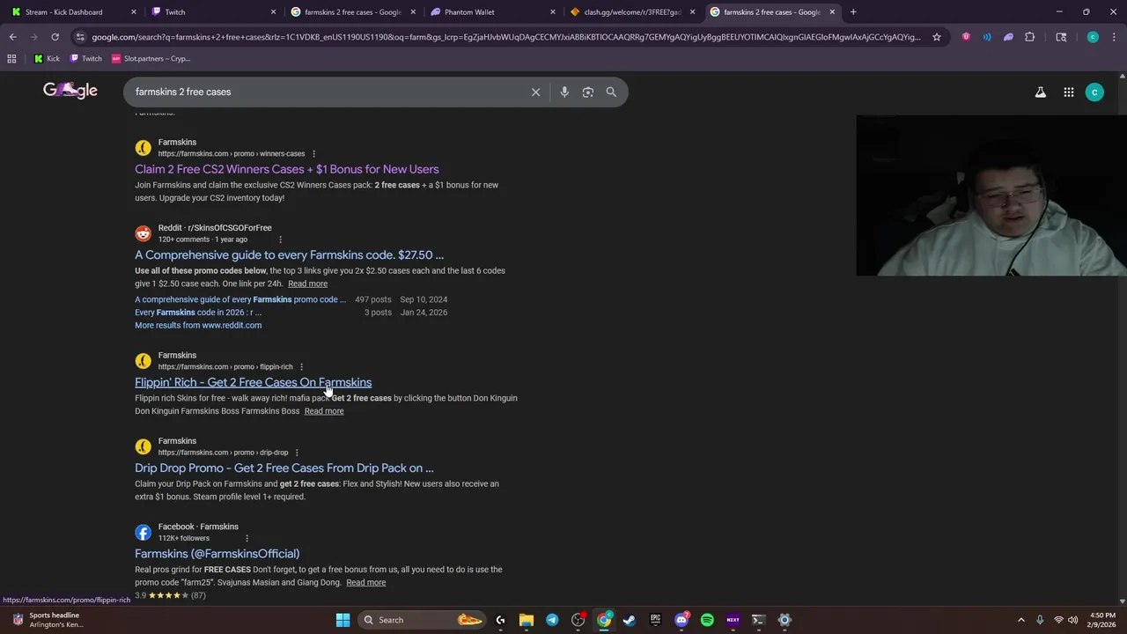Clear the Google search box text
1127x634 pixels.
(x=535, y=92)
